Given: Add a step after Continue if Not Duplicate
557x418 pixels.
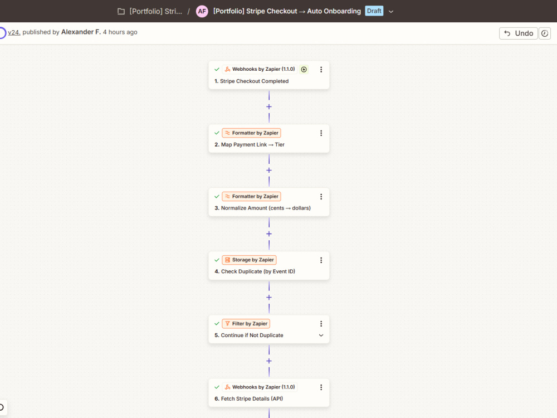Looking at the screenshot, I should coord(269,361).
